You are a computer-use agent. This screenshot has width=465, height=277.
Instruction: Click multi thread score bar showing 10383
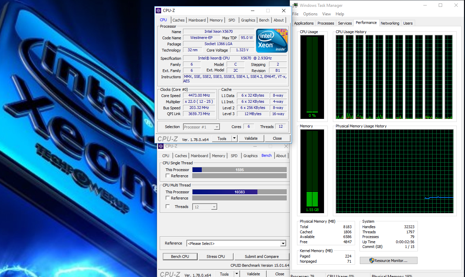(239, 192)
